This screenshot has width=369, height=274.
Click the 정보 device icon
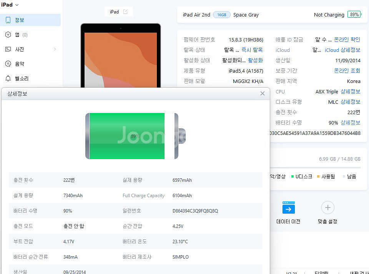(8, 20)
